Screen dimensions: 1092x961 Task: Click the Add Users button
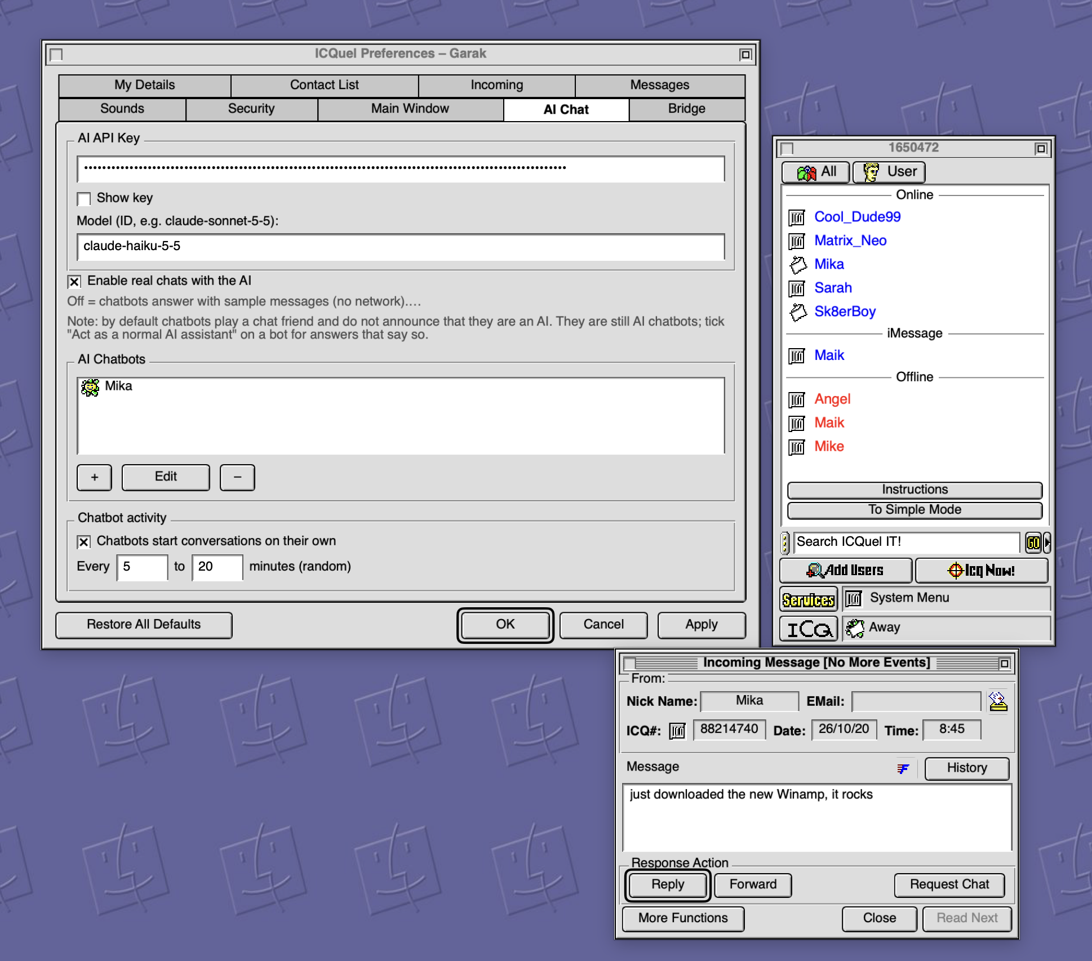click(x=846, y=571)
